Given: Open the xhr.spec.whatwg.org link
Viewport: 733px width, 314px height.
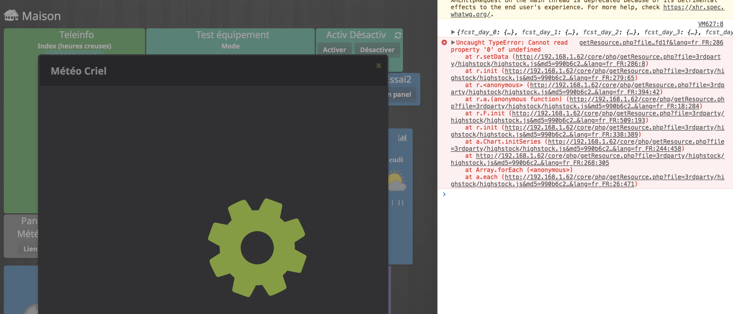Looking at the screenshot, I should tap(587, 11).
